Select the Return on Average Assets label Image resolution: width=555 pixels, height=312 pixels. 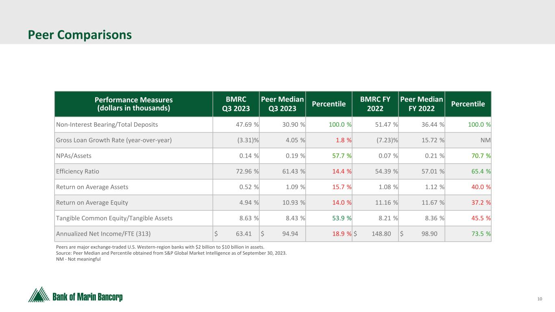(x=92, y=187)
